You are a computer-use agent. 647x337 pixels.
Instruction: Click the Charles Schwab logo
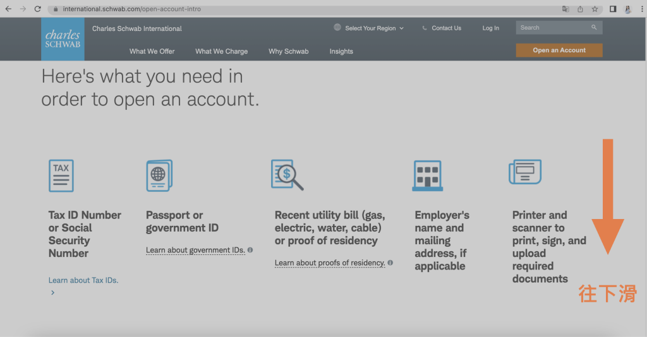coord(63,39)
